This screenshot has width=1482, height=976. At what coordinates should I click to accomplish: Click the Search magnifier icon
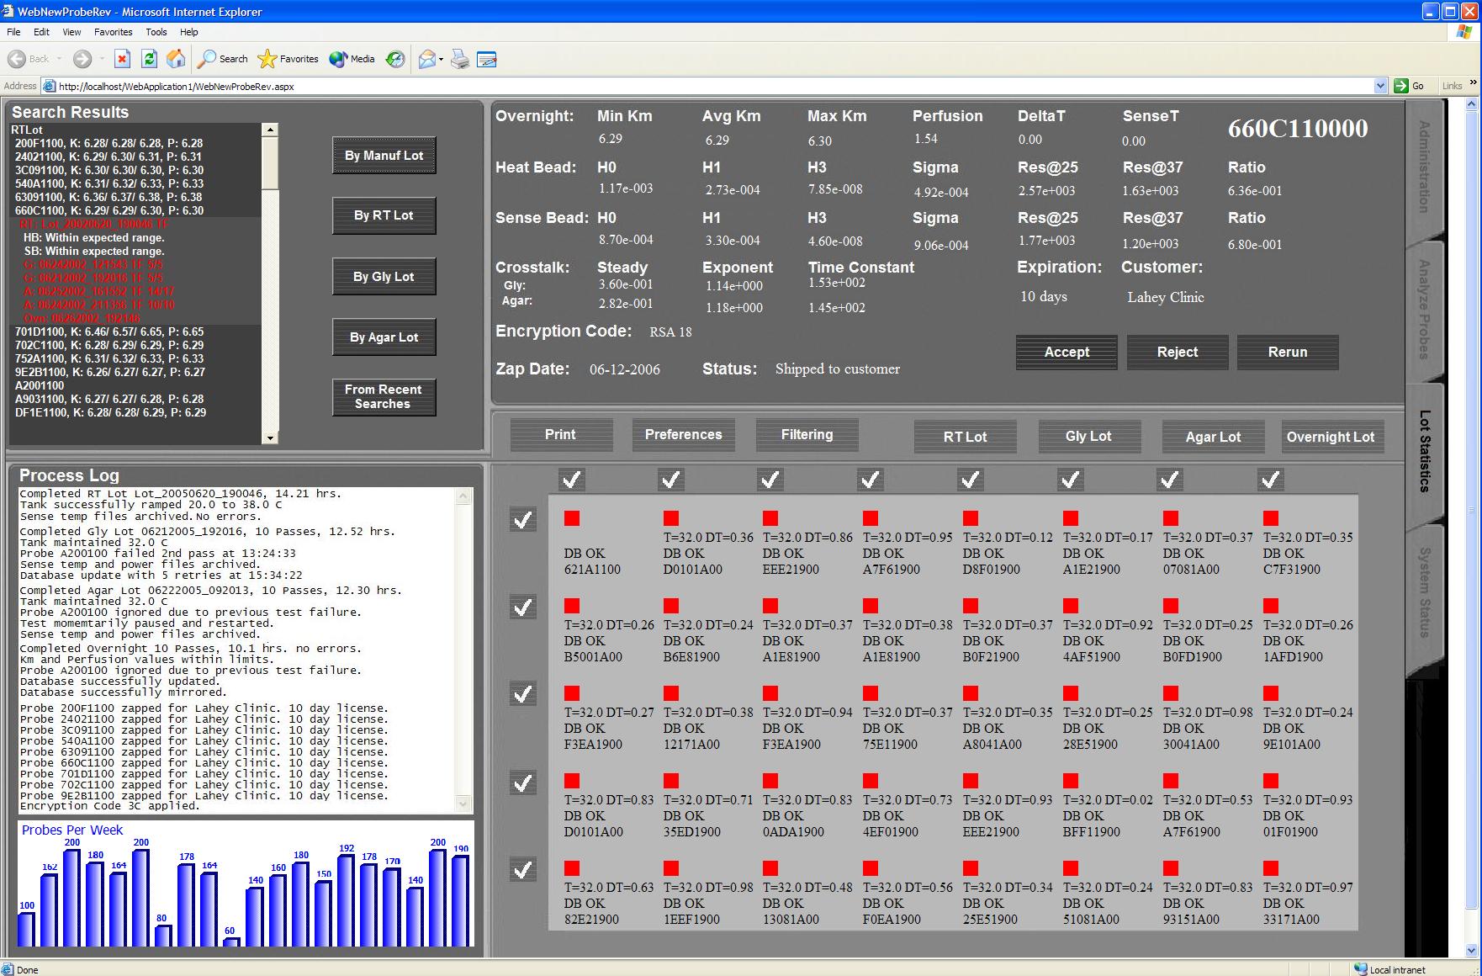[x=207, y=59]
